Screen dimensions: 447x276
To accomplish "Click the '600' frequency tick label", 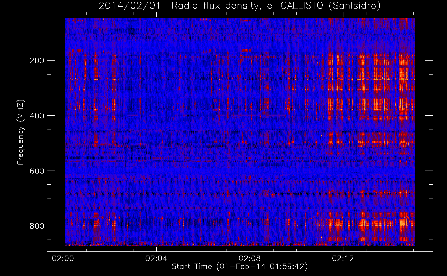I will click(37, 171).
